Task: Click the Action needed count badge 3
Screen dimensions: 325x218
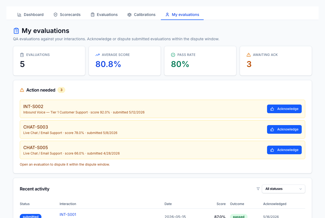Action: 61,90
